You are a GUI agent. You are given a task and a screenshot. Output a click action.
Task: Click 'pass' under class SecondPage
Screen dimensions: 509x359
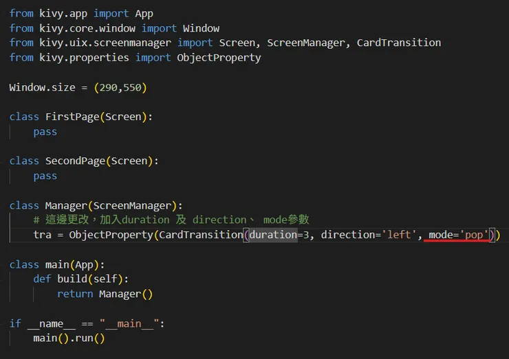[45, 176]
